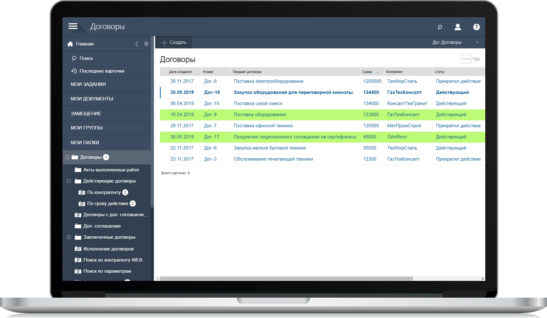Open contract Дог.-8 number link
Viewport: 547px width, 318px height.
[x=210, y=81]
